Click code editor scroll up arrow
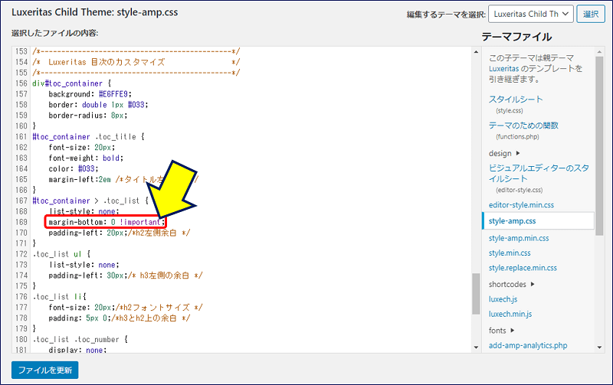This screenshot has height=385, width=613. 476,51
